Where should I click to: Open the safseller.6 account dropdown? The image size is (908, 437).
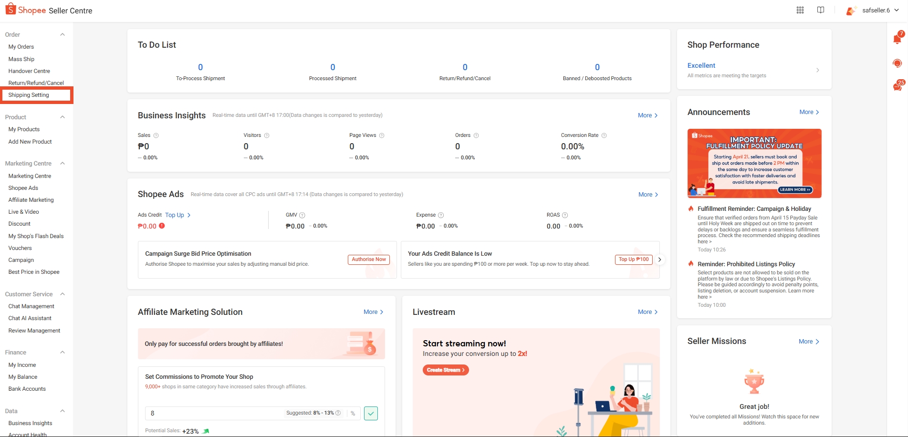pos(873,10)
